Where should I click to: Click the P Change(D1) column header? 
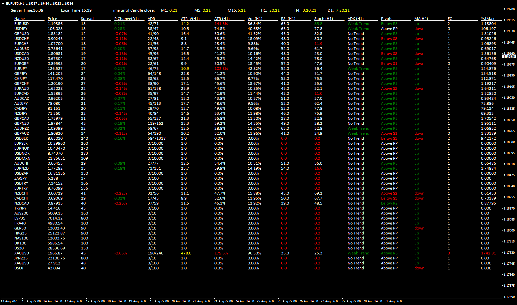[x=126, y=19]
